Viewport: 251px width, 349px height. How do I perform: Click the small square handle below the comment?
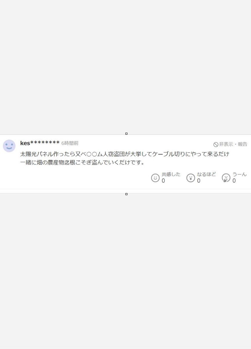pyautogui.click(x=126, y=194)
